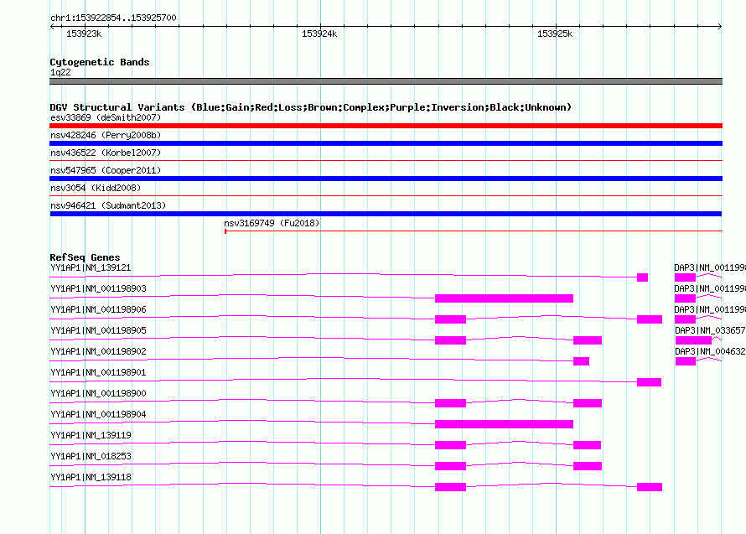
Task: Select the 1q22 band label
Action: point(60,72)
